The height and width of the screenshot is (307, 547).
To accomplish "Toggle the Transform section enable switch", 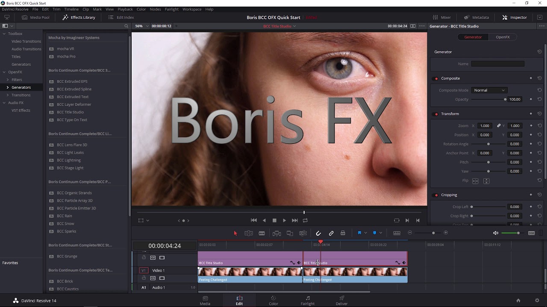I will pyautogui.click(x=436, y=114).
